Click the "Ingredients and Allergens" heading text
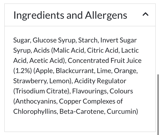The image size is (160, 135). pyautogui.click(x=70, y=15)
